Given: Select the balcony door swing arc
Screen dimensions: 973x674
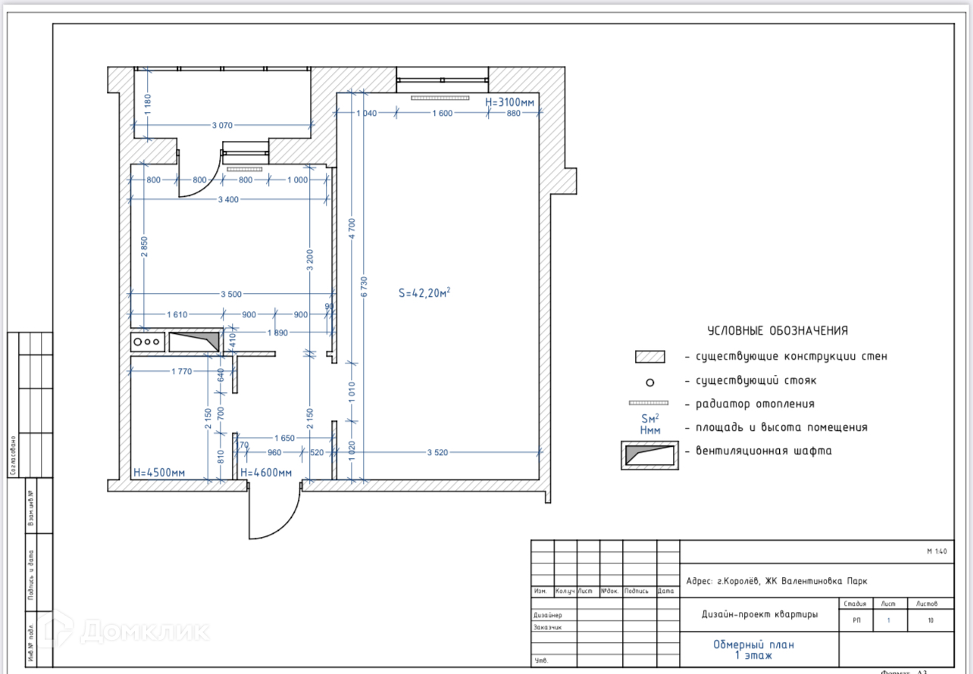Looking at the screenshot, I should [x=199, y=173].
